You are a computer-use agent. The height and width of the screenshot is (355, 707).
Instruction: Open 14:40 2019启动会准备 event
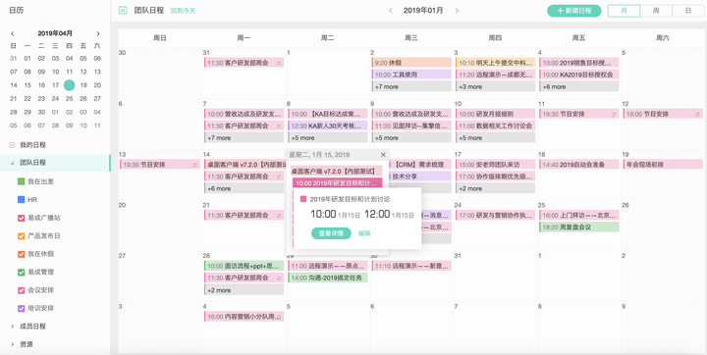[579, 165]
